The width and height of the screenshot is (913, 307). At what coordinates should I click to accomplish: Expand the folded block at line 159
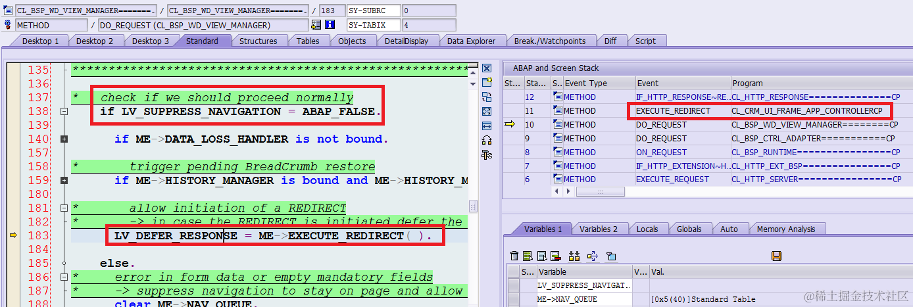64,181
